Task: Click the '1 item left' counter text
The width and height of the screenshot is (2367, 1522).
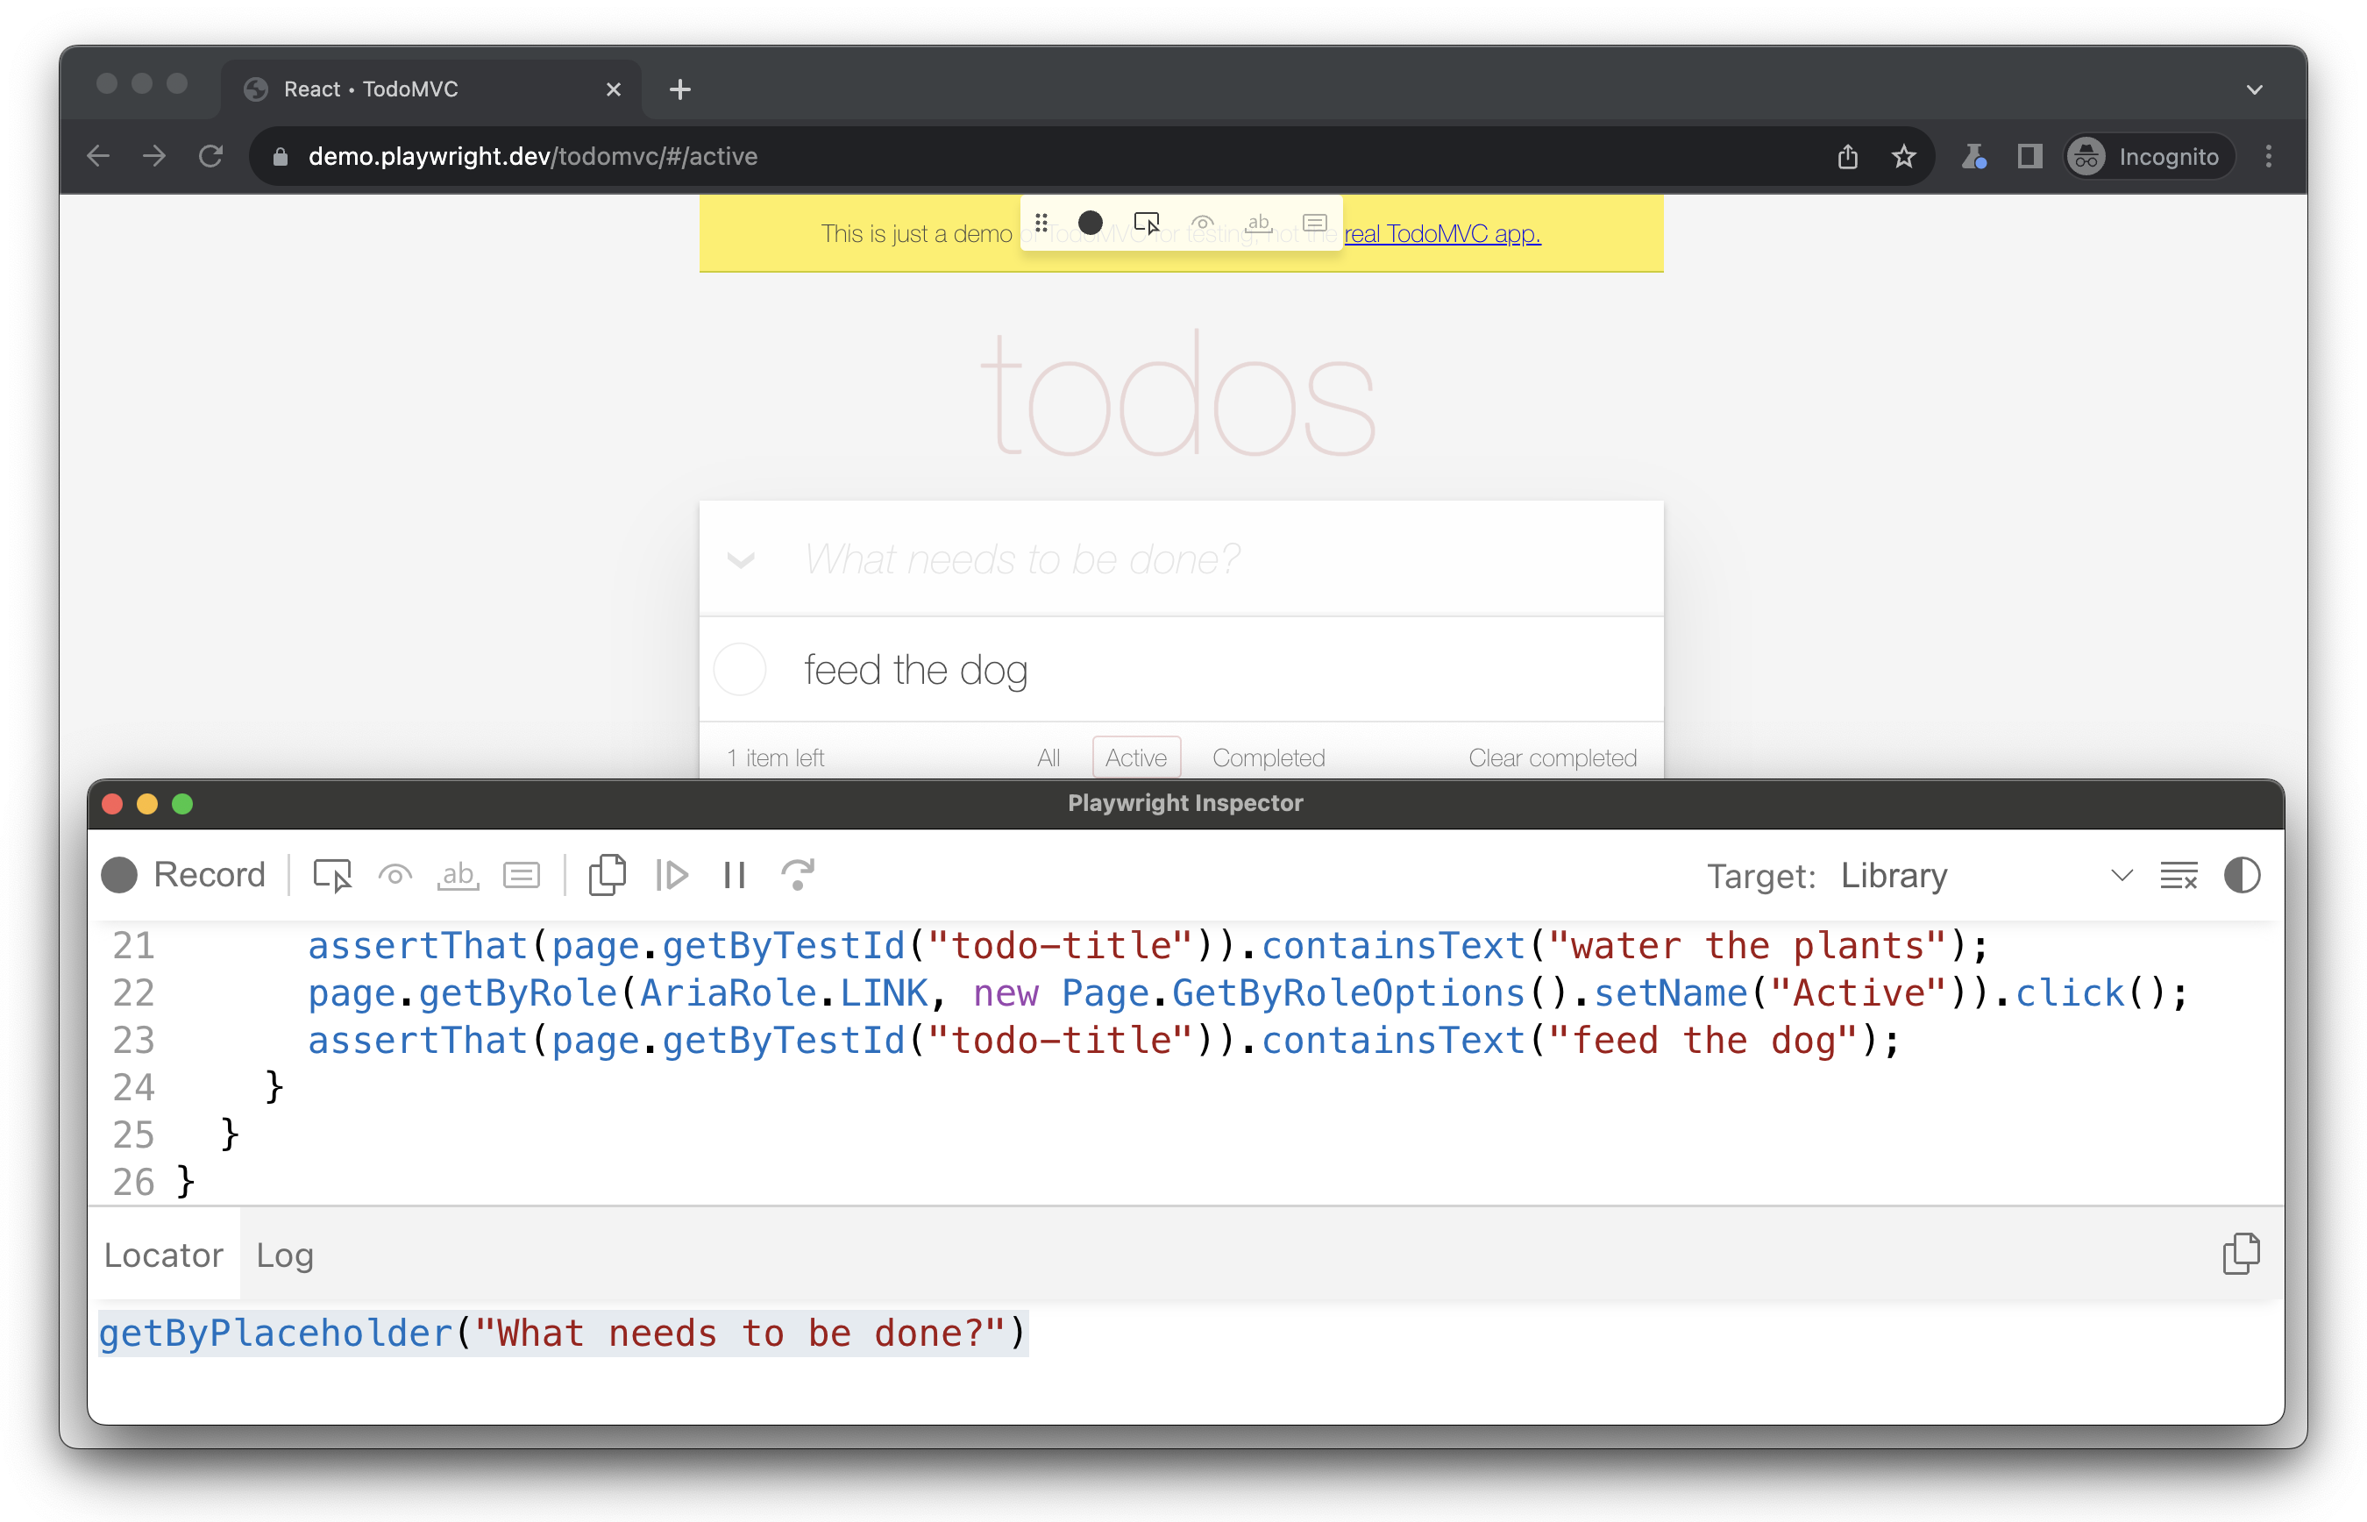Action: [775, 758]
